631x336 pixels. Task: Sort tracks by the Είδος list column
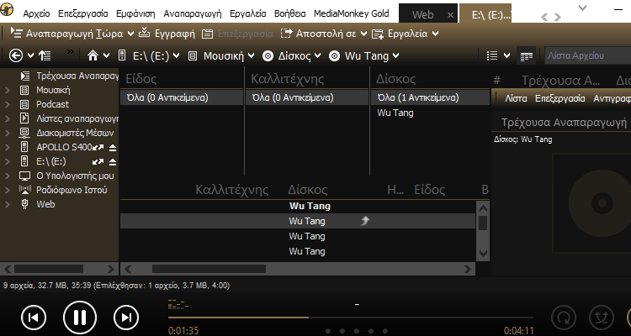pyautogui.click(x=429, y=190)
